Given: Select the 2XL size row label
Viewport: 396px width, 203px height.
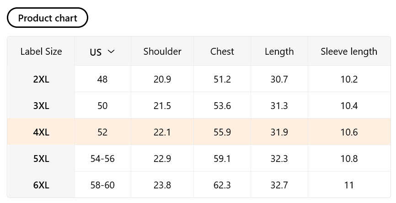Looking at the screenshot, I should 41,79.
